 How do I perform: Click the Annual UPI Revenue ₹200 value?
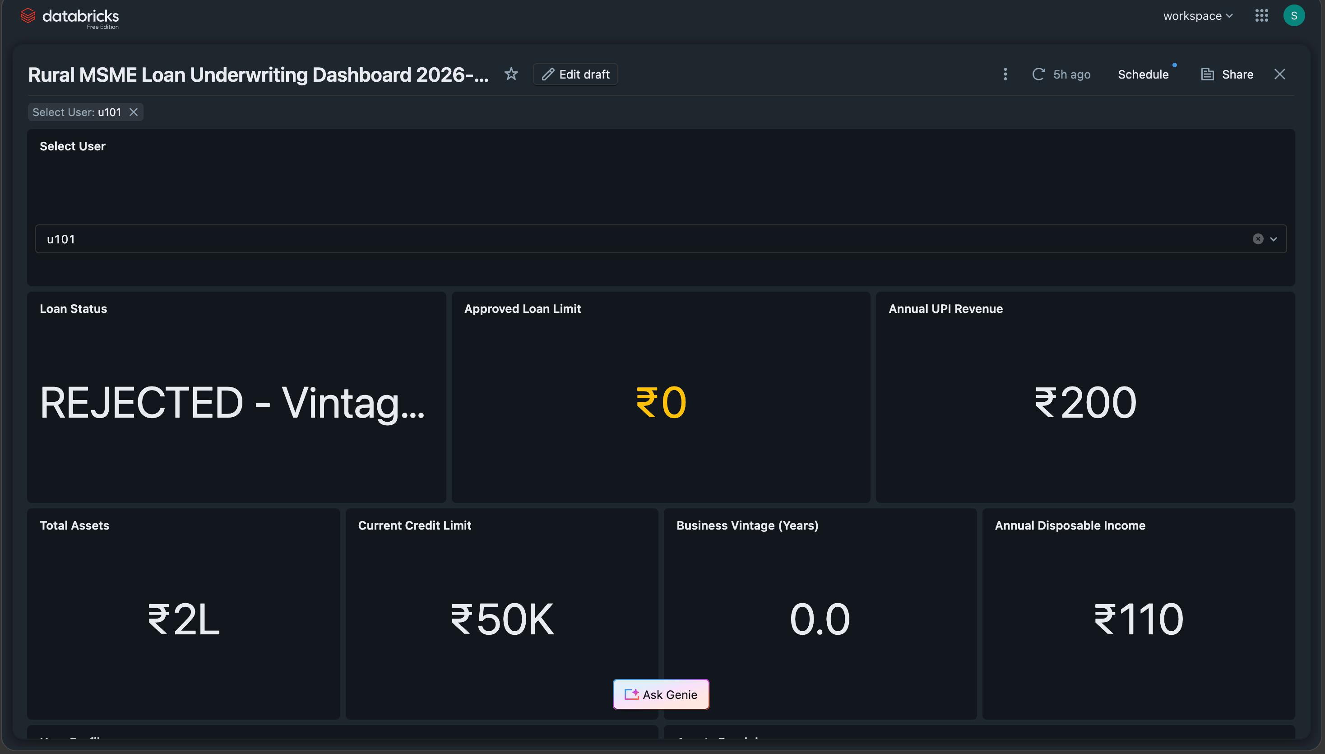click(1085, 402)
